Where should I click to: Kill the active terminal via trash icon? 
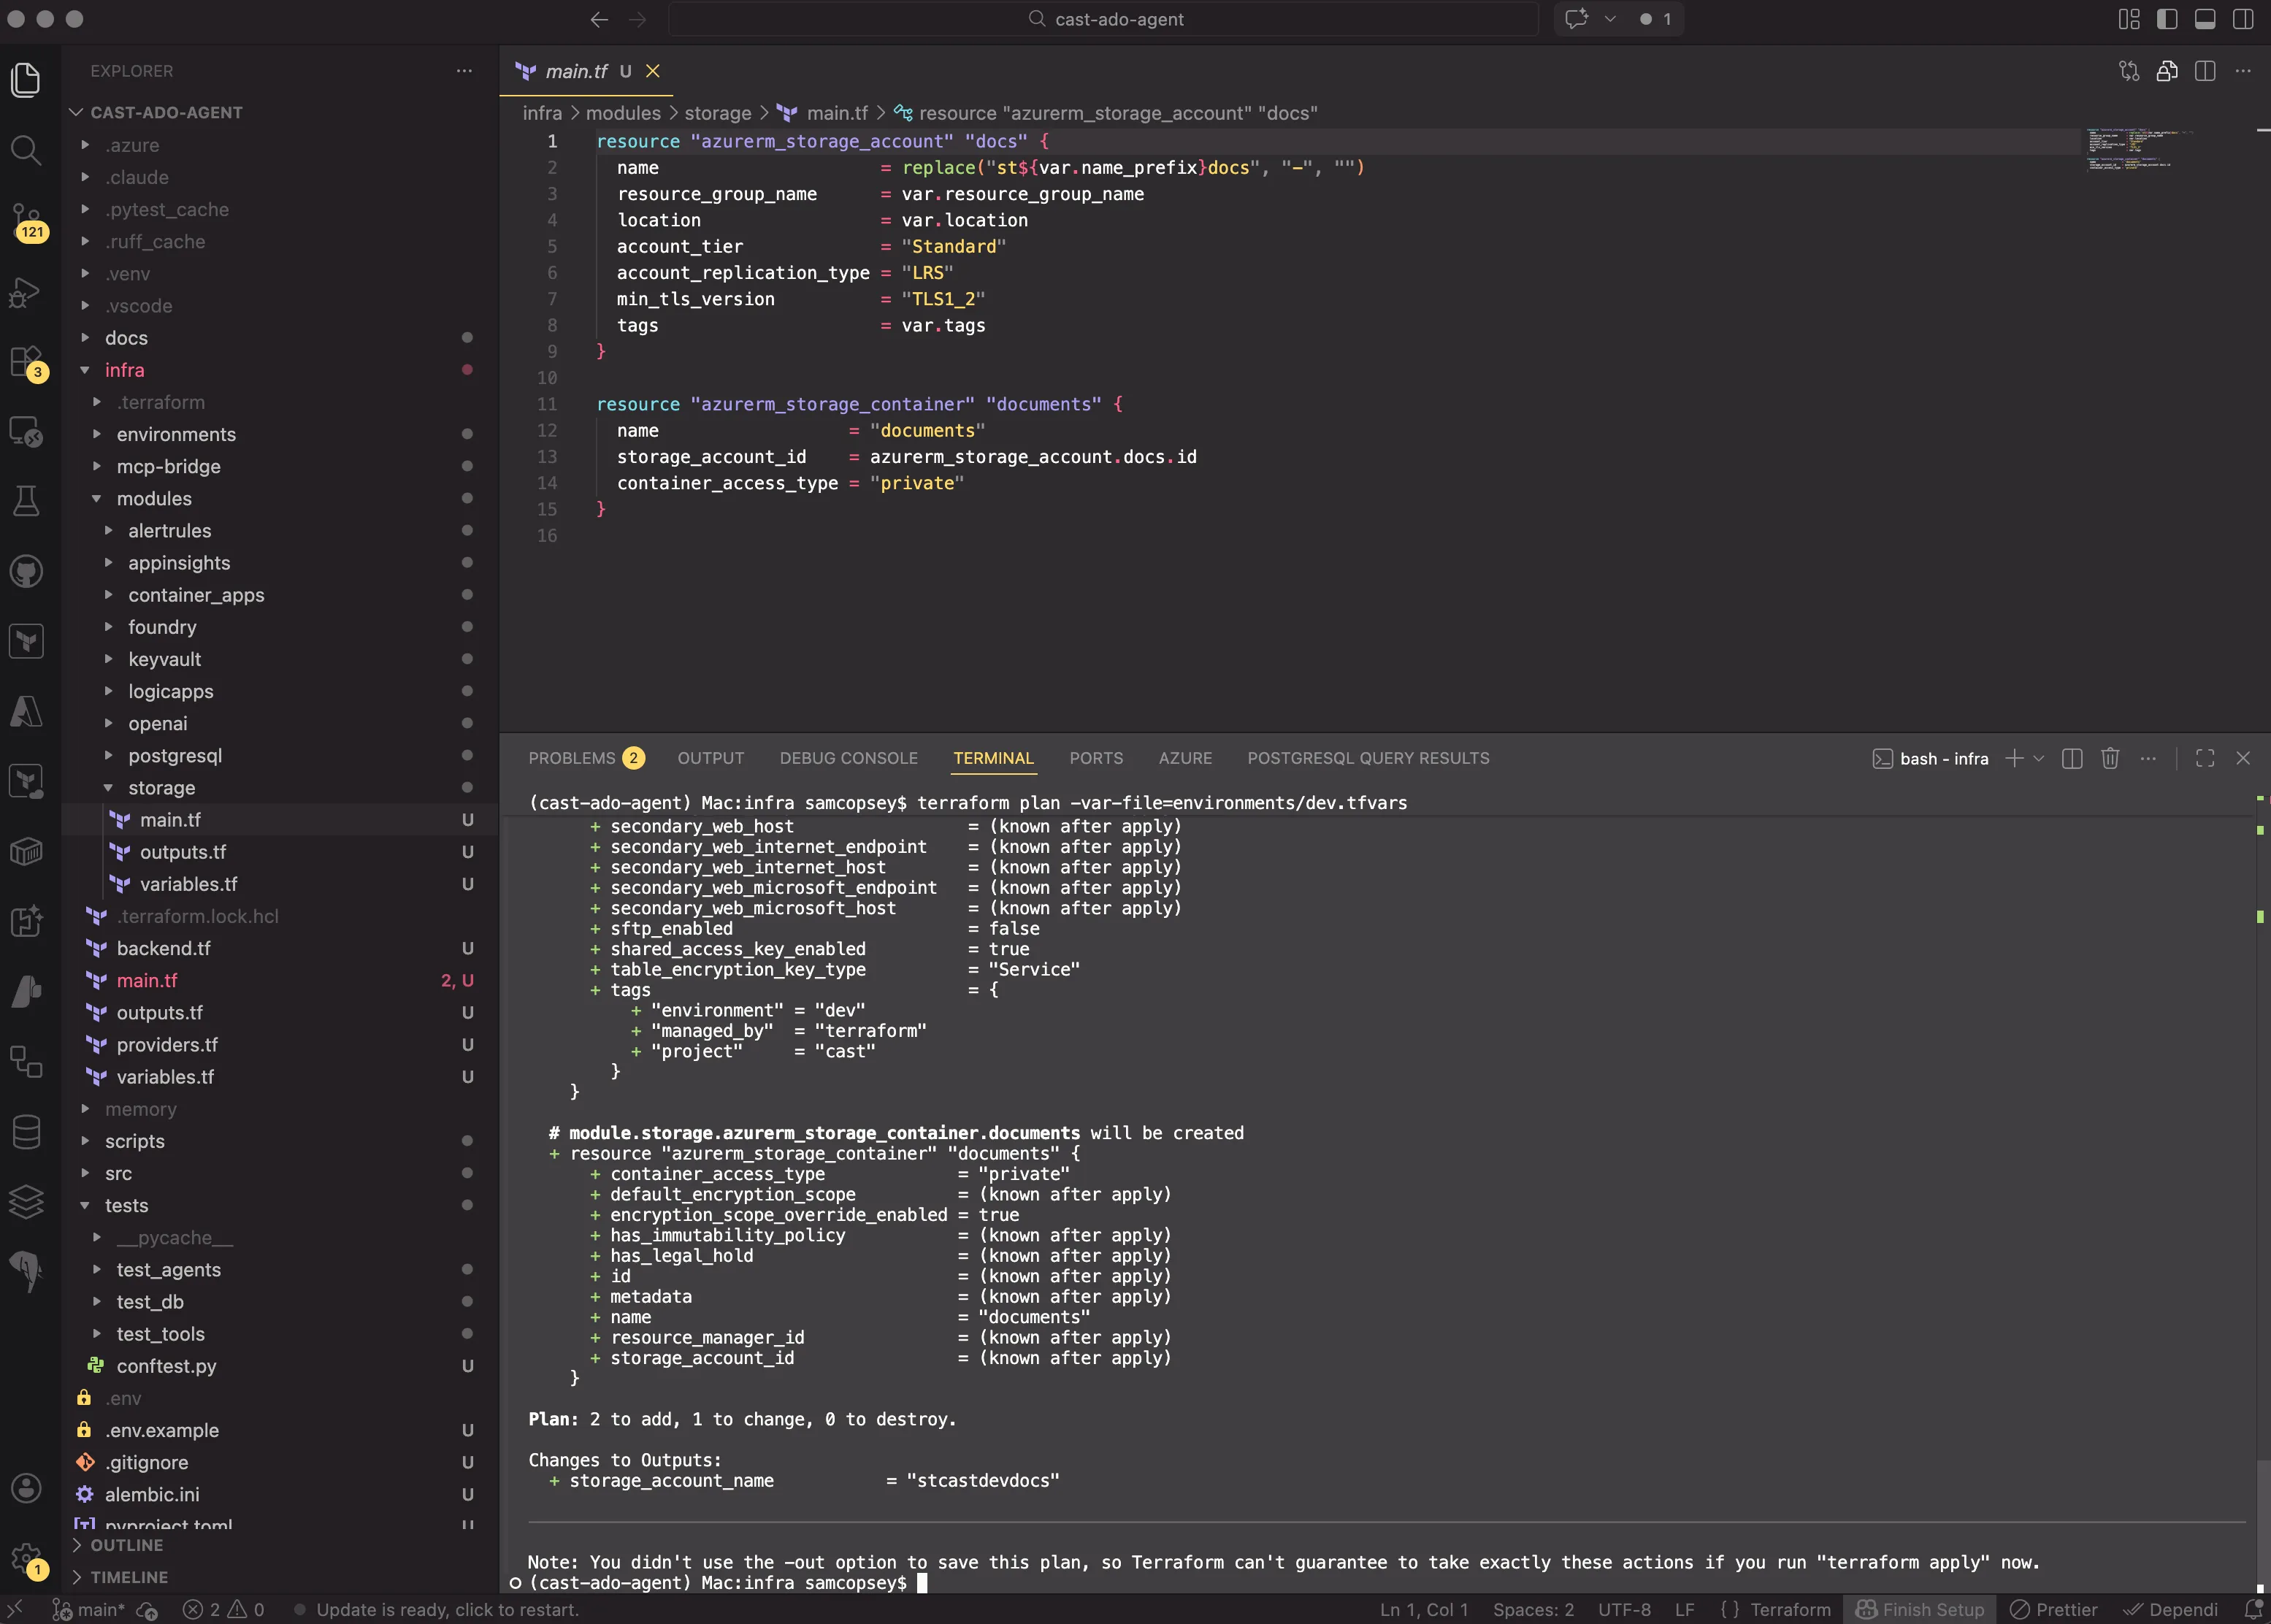[x=2110, y=759]
